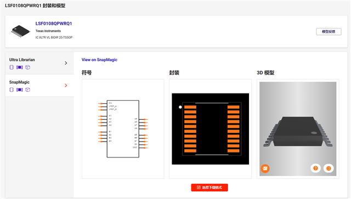Click the 3D cube icon under SnapMagic
Image resolution: width=351 pixels, height=199 pixels.
point(27,90)
